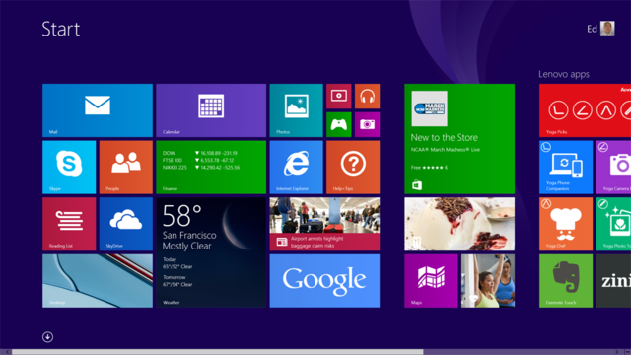Open the Zinio tile
The width and height of the screenshot is (631, 355).
point(613,280)
